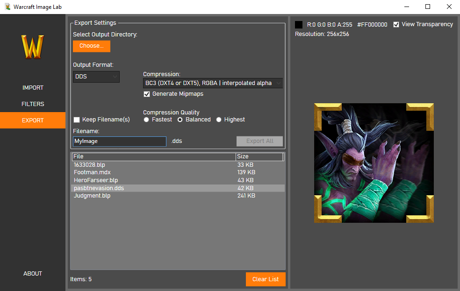Select Highest compression quality

tap(219, 120)
